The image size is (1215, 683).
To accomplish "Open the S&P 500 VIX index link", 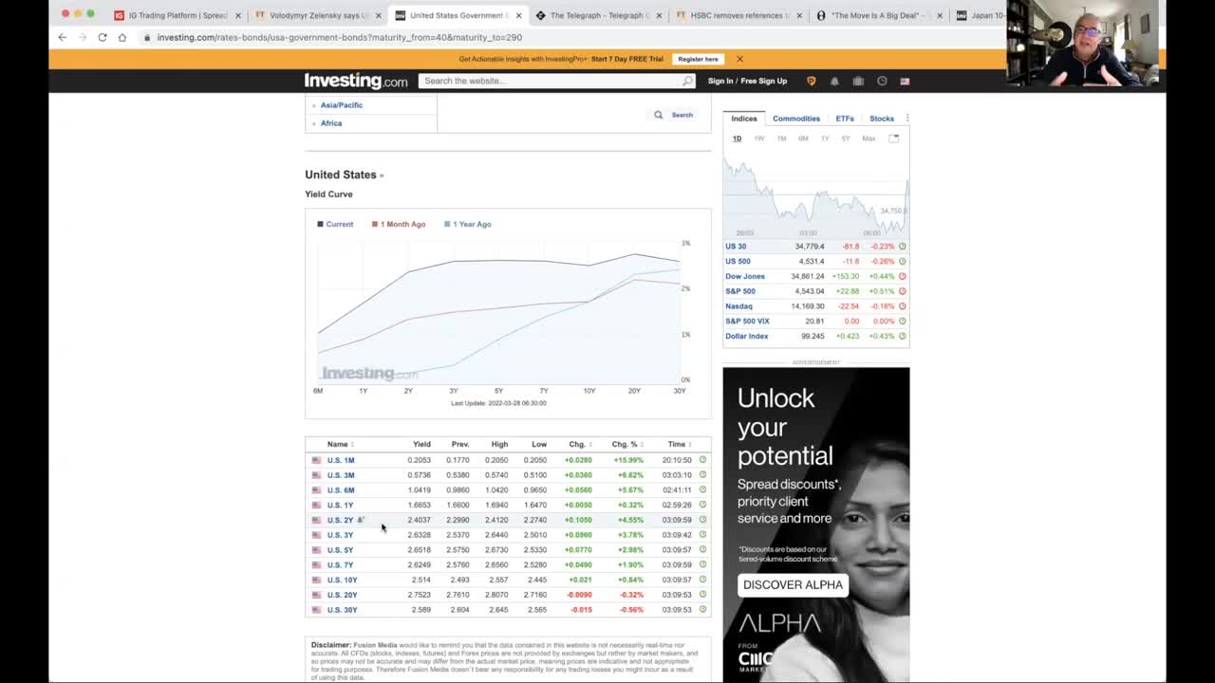I will coord(747,321).
